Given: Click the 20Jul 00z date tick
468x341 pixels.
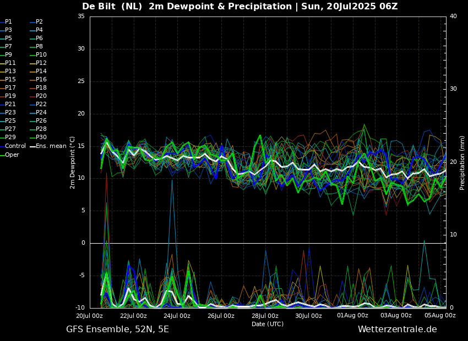Looking at the screenshot, I should 90,316.
